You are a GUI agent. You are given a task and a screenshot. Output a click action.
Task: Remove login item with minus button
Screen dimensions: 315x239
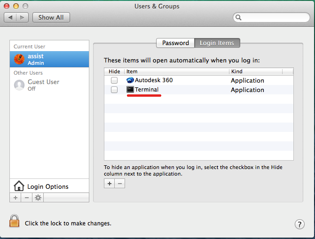[120, 184]
